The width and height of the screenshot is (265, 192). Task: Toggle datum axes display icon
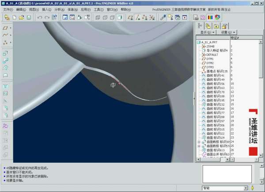(138, 17)
